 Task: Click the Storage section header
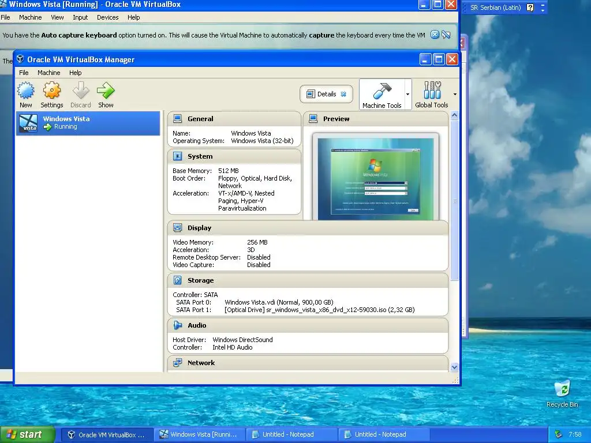point(308,280)
